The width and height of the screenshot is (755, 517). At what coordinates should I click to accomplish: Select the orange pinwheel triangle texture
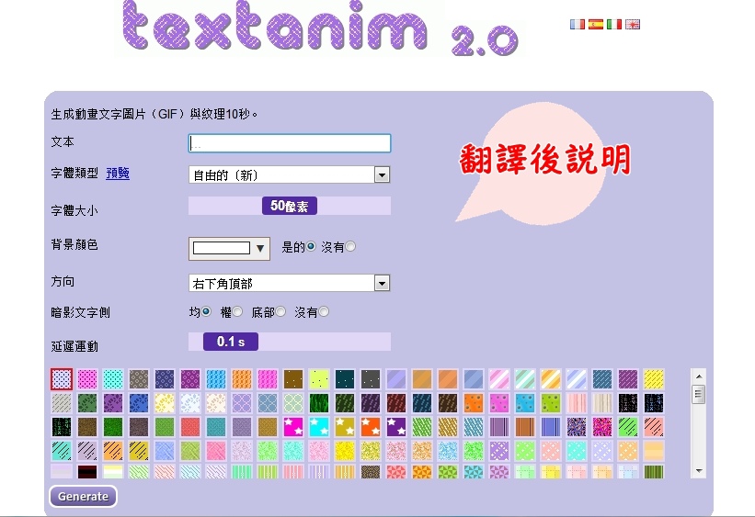(x=422, y=471)
